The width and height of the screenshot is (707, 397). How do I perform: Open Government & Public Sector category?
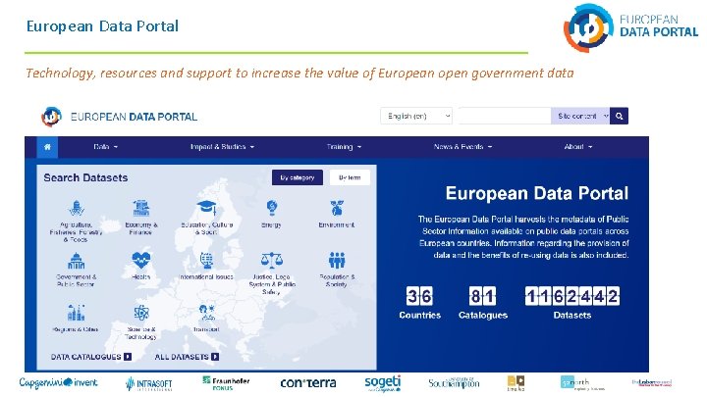coord(76,270)
